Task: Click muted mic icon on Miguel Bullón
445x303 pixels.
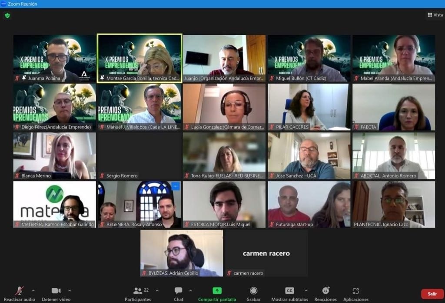Action: [x=272, y=78]
